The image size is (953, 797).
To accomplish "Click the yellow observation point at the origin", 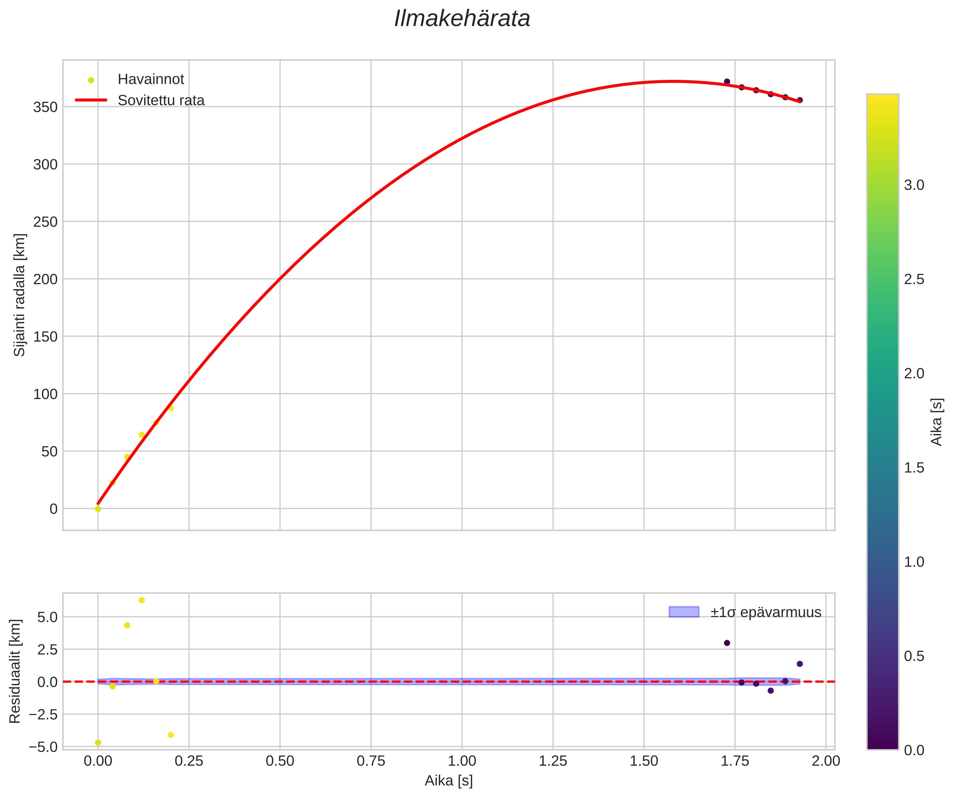I will [98, 509].
